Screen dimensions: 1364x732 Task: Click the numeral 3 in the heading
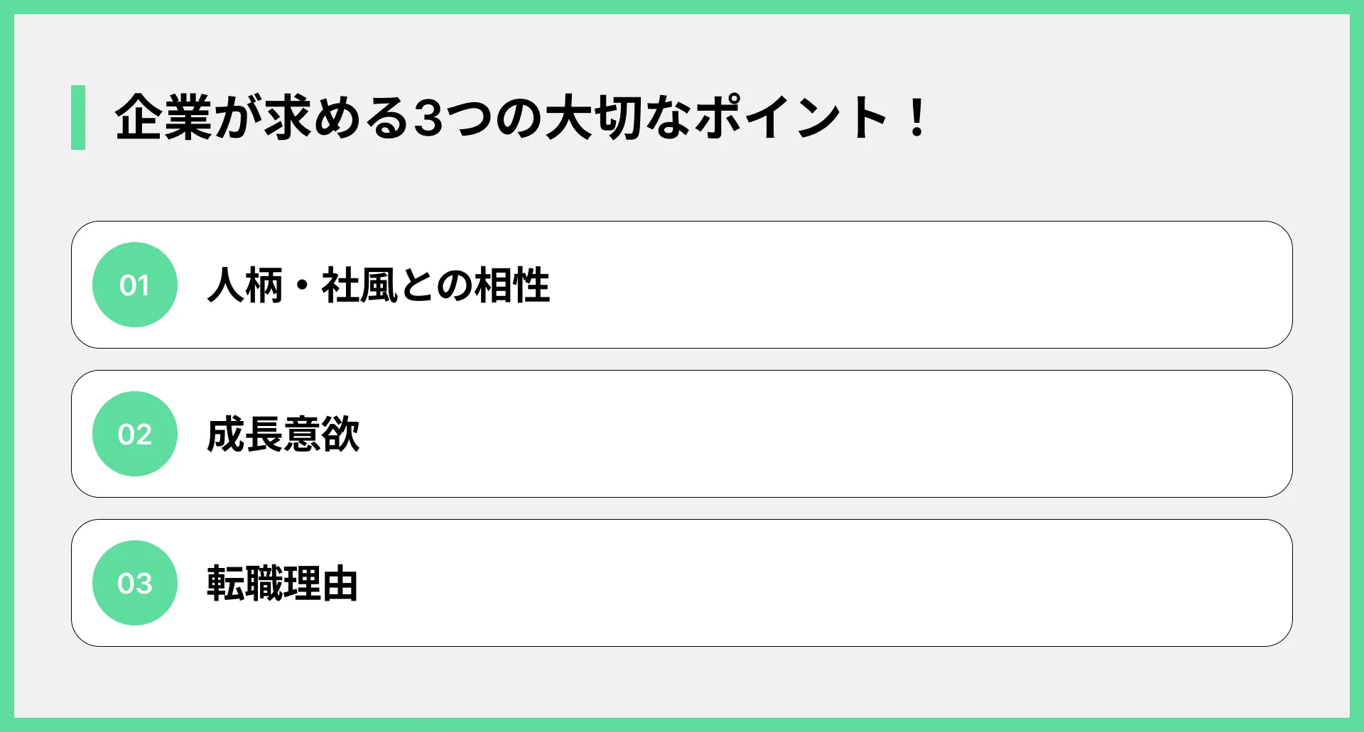pos(428,118)
